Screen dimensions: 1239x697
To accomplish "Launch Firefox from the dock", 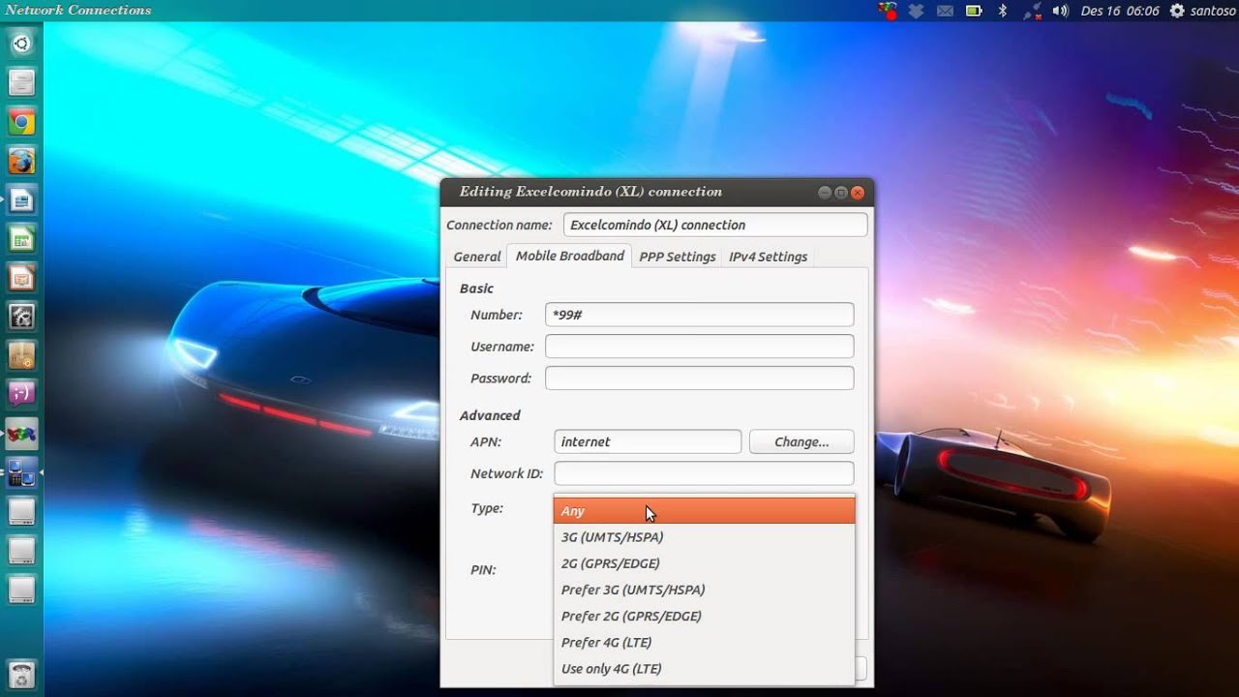I will pos(21,161).
